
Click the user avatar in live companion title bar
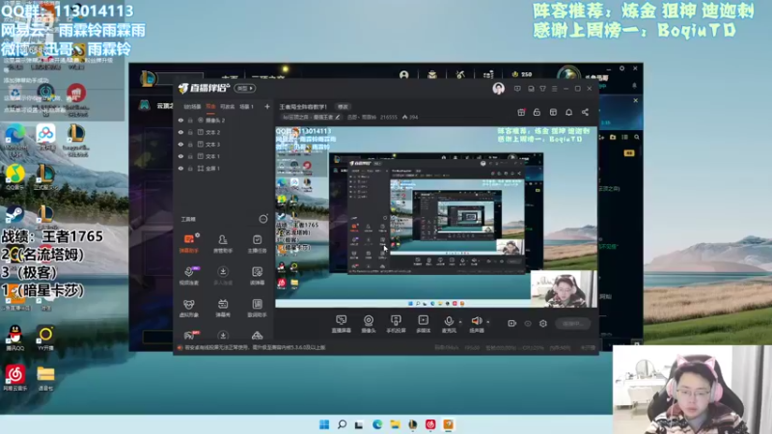[498, 89]
